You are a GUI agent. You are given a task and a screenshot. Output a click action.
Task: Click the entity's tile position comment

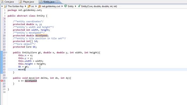[39, 38]
